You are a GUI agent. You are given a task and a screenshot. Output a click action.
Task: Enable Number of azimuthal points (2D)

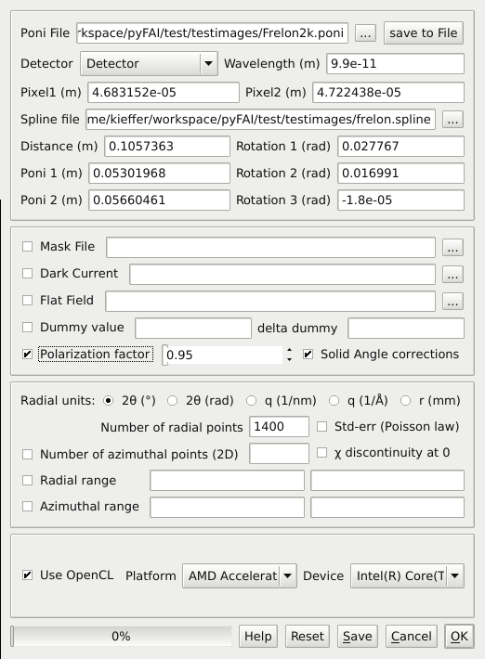click(27, 454)
